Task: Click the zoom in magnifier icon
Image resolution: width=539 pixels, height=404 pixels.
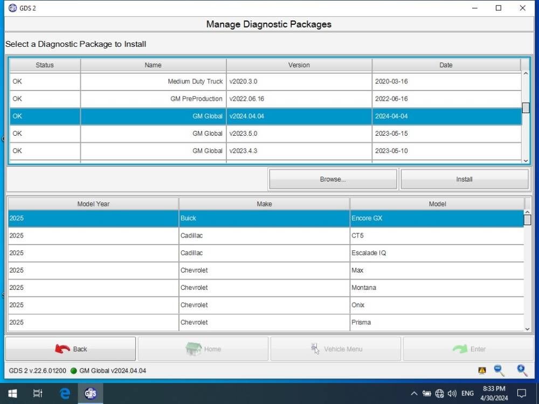Action: 522,371
